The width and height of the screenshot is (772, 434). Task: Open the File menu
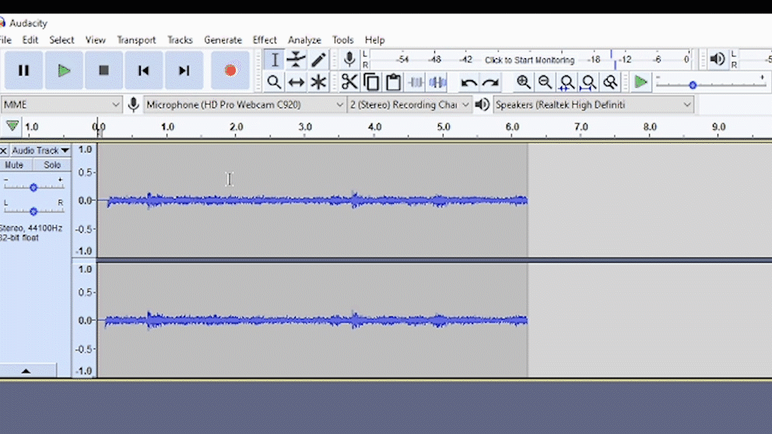coord(5,40)
